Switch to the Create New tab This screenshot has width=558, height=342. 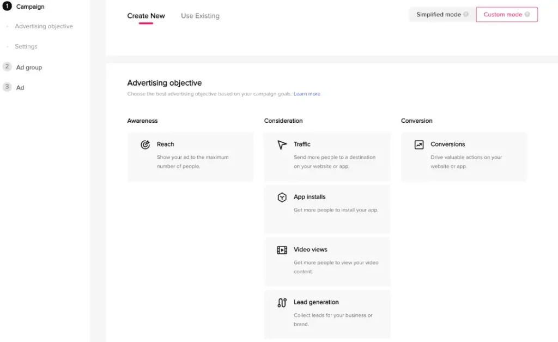(146, 16)
